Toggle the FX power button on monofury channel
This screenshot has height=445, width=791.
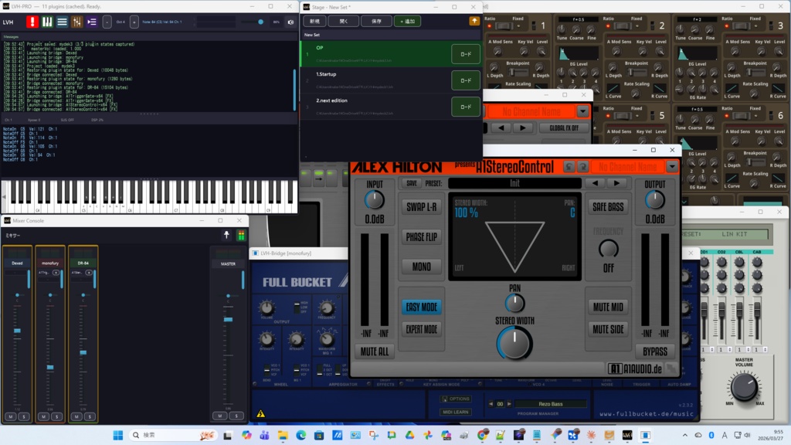(x=56, y=273)
